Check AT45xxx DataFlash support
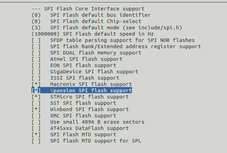 click(x=36, y=128)
